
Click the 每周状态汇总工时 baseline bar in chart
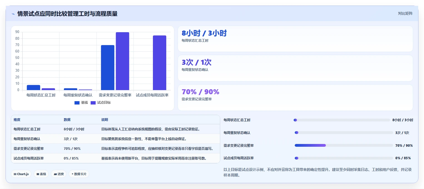[x=33, y=88]
